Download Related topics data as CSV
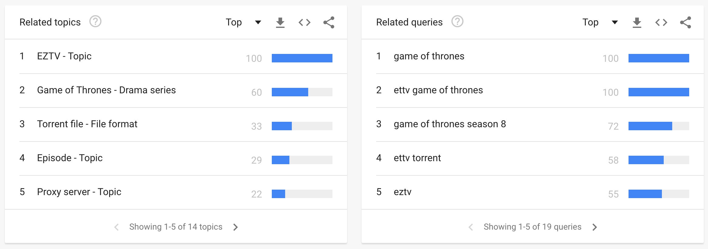Screen dimensions: 708x249 [x=280, y=22]
